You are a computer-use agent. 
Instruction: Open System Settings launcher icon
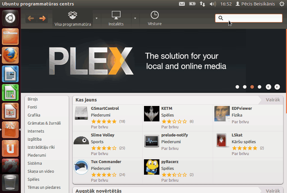(x=10, y=166)
